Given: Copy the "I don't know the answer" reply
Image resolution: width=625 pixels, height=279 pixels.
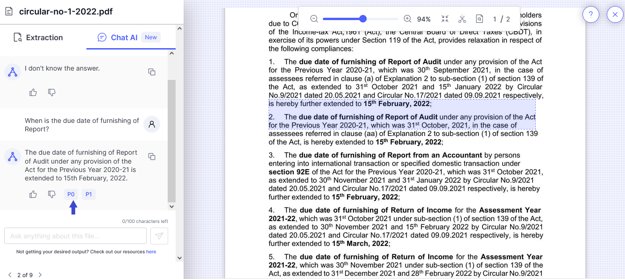Looking at the screenshot, I should (x=152, y=72).
